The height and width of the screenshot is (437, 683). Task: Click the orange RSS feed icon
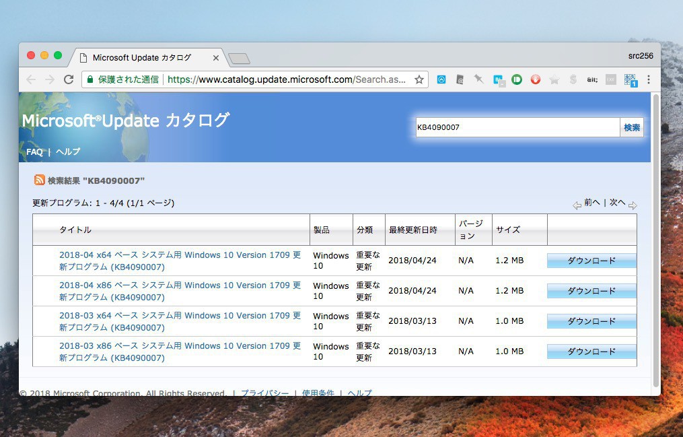pyautogui.click(x=40, y=180)
